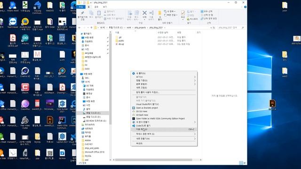Select the Arduino desktop icon
301x169 pixels.
[25, 39]
